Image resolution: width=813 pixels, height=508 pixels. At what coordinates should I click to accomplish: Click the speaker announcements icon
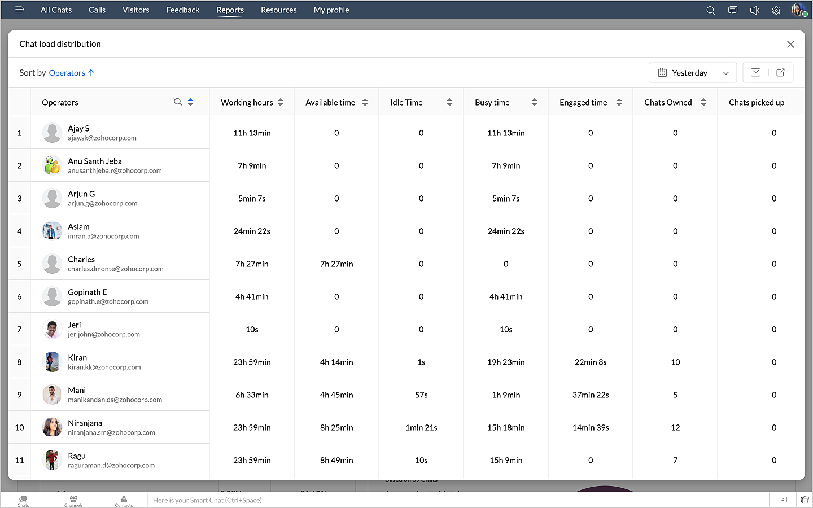pos(754,10)
